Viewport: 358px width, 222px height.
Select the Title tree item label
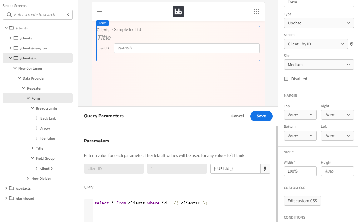(39, 148)
